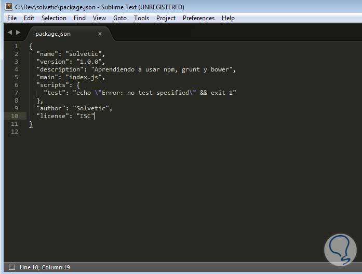
Task: Click the "test" key
Action: click(x=55, y=93)
